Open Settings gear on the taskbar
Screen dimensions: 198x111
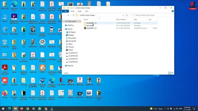pos(33,109)
